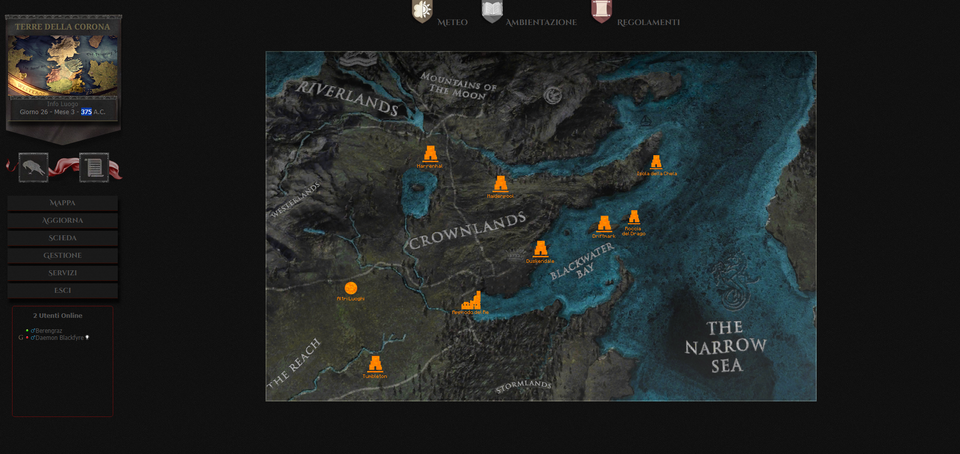
Task: Select the Duskendale castle marker
Action: point(541,249)
